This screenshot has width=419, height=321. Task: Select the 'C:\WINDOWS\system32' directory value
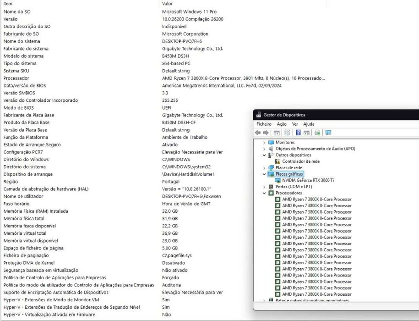pos(186,167)
